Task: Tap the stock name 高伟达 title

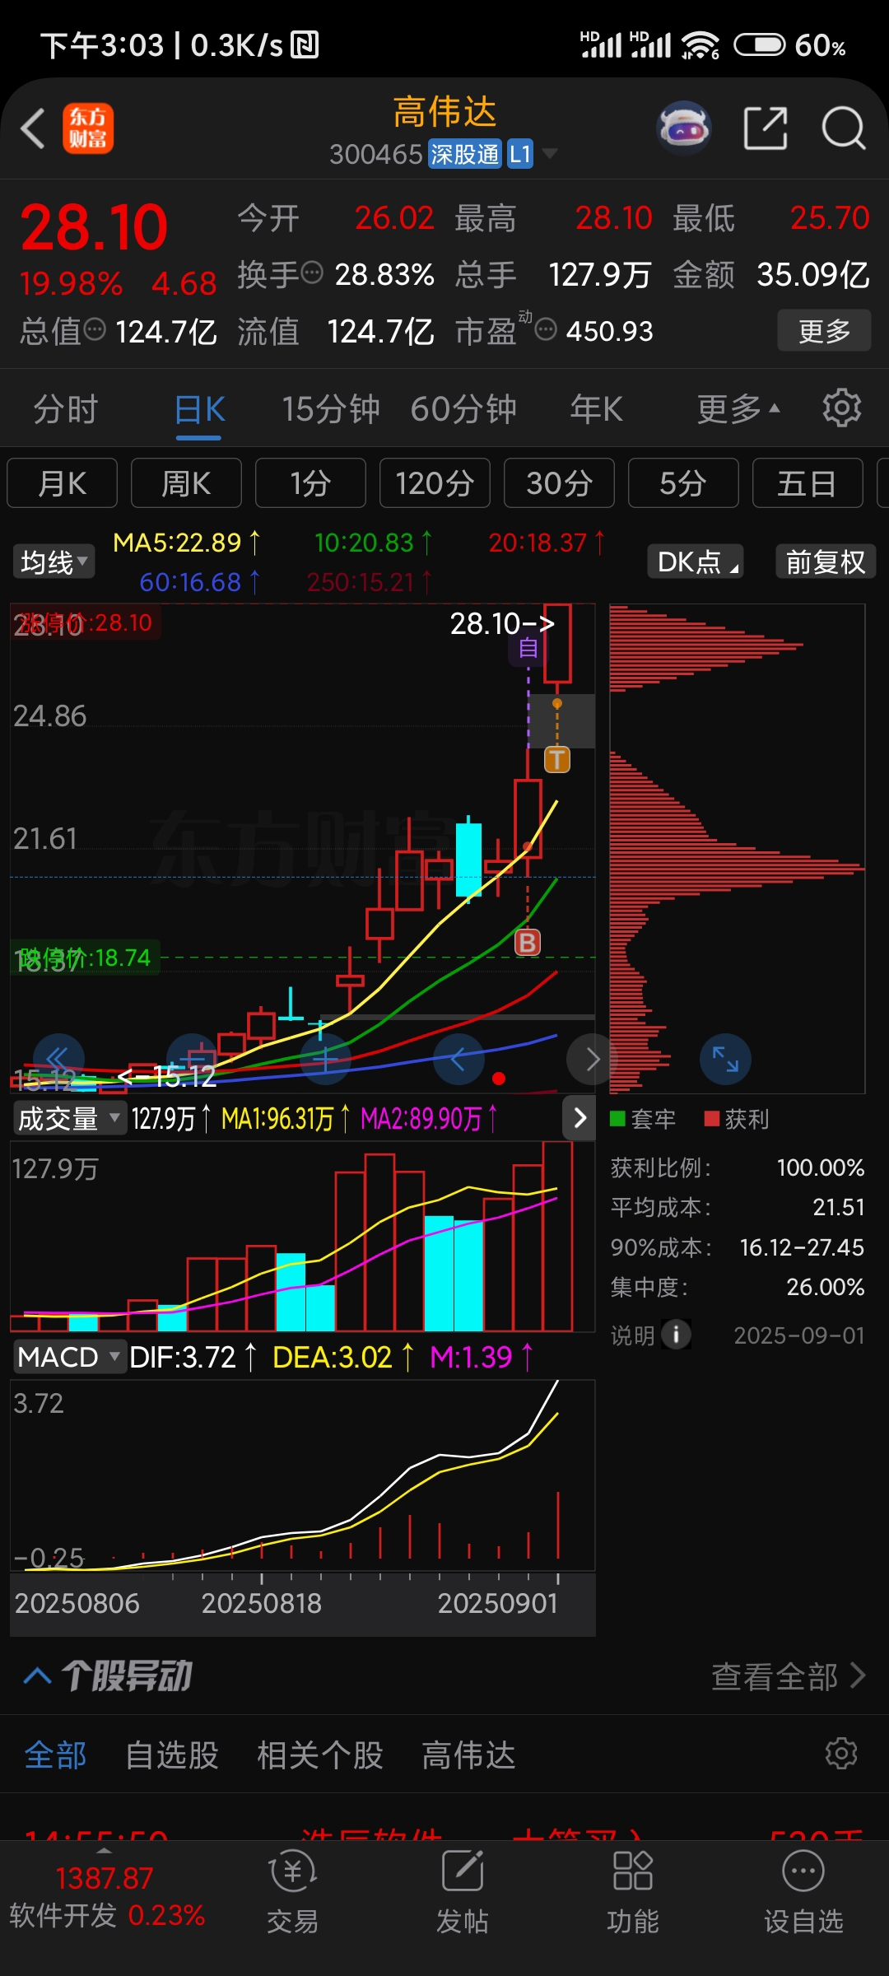Action: click(444, 112)
